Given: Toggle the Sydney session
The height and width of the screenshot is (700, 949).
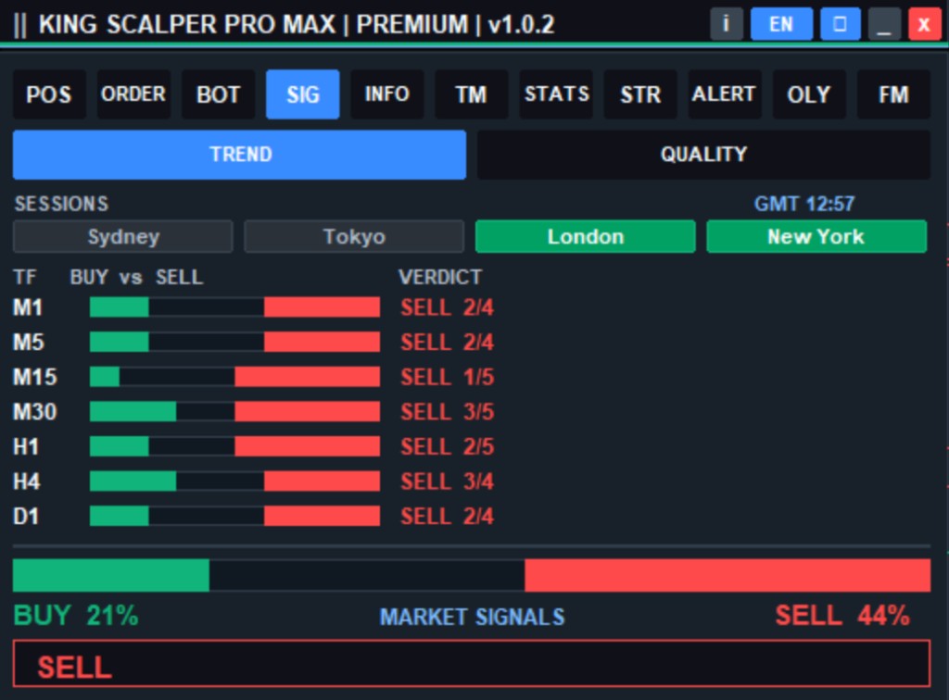Looking at the screenshot, I should [x=123, y=236].
